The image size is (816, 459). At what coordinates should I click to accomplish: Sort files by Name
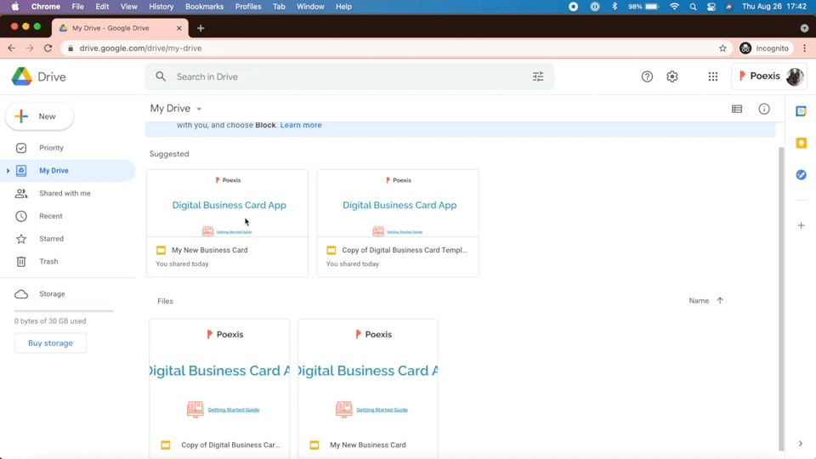(x=699, y=300)
